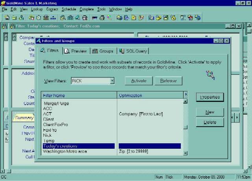
Task: Click the Release button
Action: (168, 81)
